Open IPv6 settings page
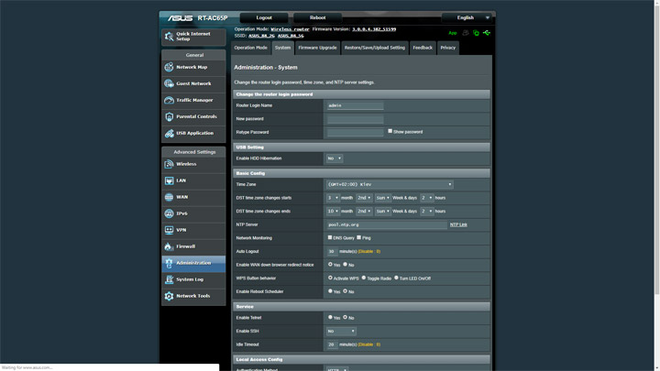The width and height of the screenshot is (660, 371). coord(193,213)
